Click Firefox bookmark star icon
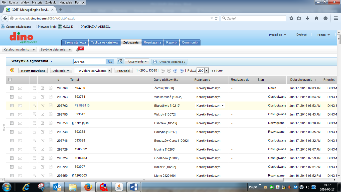 click(x=291, y=18)
